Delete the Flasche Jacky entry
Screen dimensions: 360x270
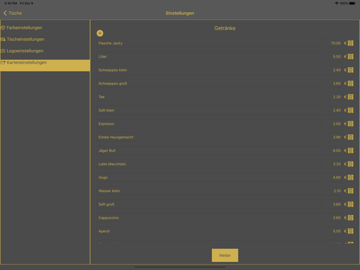(x=350, y=43)
